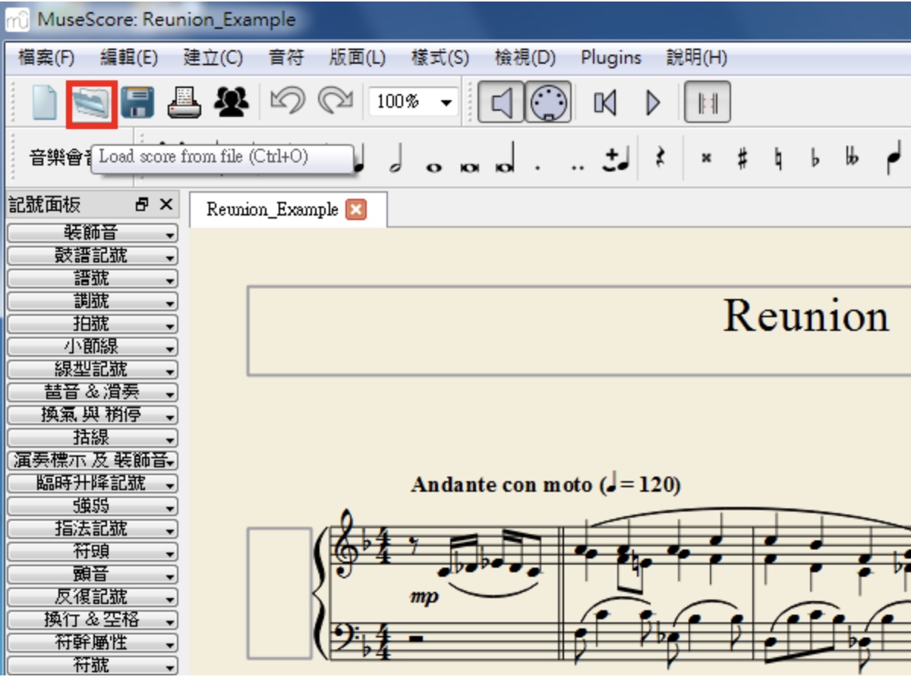The width and height of the screenshot is (911, 683).
Task: Open the 音符 menu
Action: (286, 58)
